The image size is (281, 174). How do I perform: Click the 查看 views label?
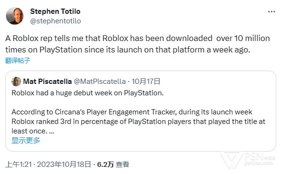pyautogui.click(x=123, y=164)
